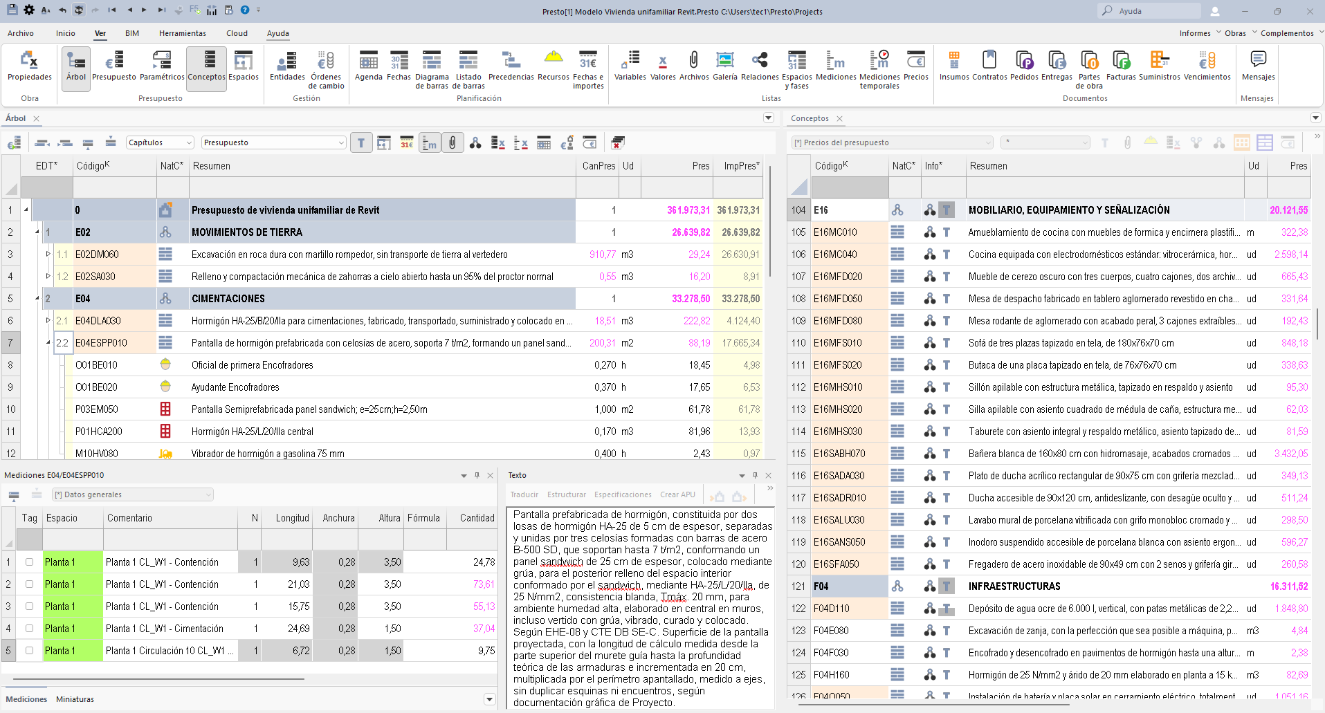Tick the checkbox in measurement row 3
The image size is (1325, 713).
(x=29, y=606)
